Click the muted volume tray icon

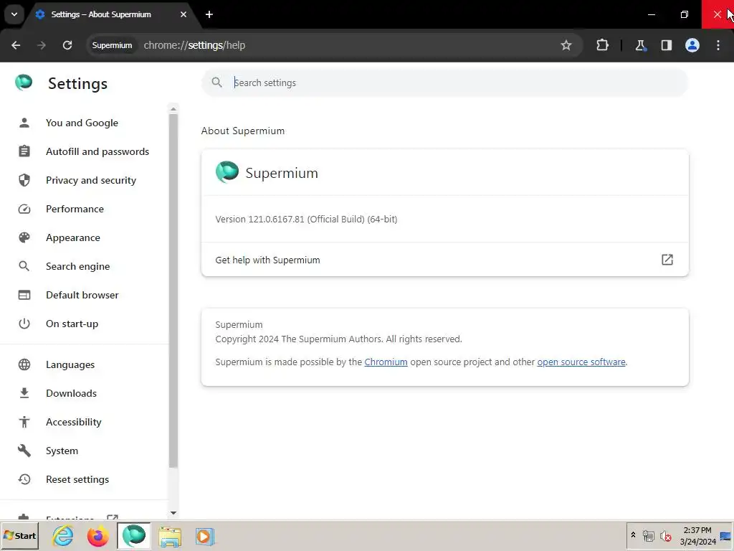click(x=665, y=536)
